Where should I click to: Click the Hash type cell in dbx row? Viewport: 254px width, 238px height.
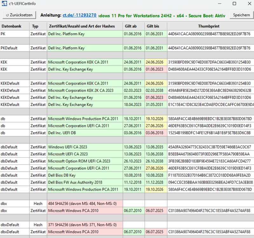(x=38, y=204)
